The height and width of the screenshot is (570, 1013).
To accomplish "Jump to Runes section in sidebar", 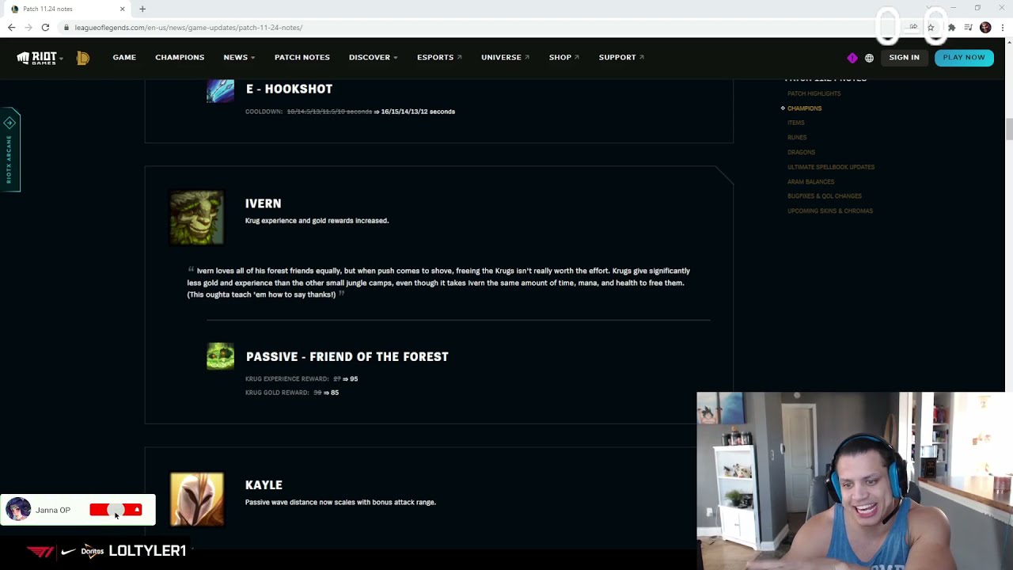I will tap(797, 138).
